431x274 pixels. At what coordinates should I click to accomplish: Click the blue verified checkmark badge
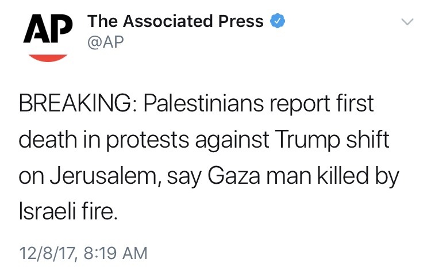tap(278, 21)
